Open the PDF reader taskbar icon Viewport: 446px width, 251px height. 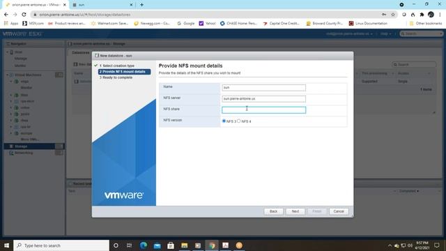(225, 245)
